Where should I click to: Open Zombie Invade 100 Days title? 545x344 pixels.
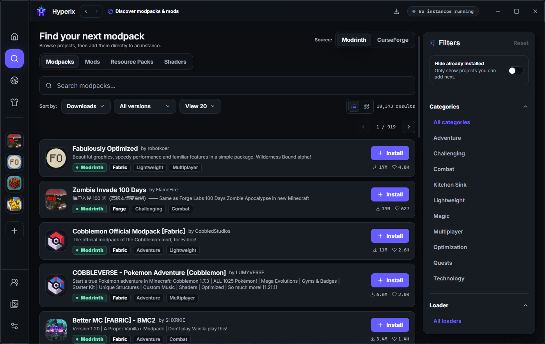[109, 190]
